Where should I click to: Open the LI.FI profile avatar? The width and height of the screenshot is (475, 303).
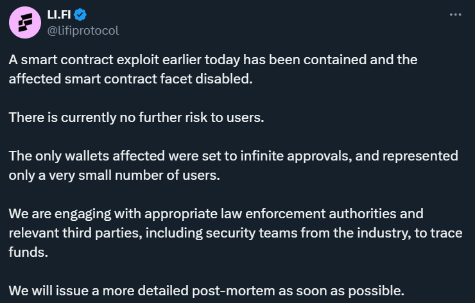(25, 22)
